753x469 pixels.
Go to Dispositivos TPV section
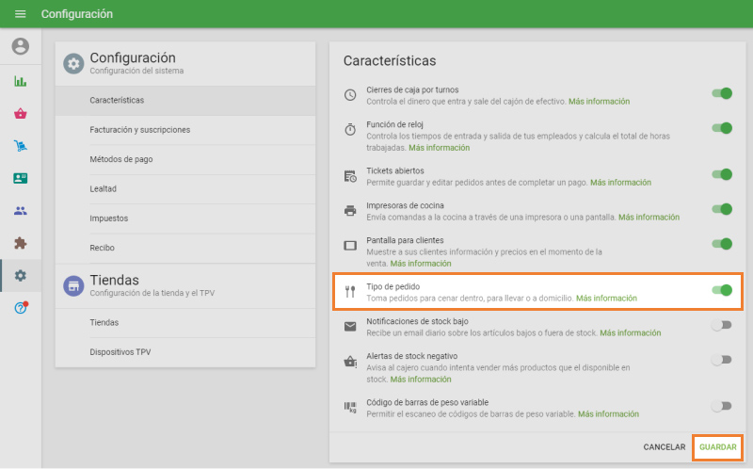coord(122,352)
